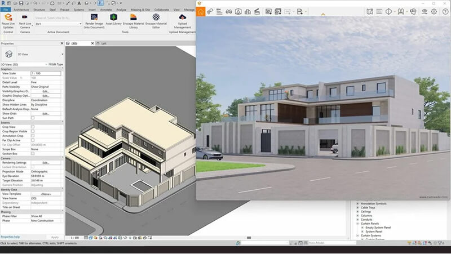Open Enscape video editor clapperboard icon
Screen dimensions: 451x254
pyautogui.click(x=257, y=11)
